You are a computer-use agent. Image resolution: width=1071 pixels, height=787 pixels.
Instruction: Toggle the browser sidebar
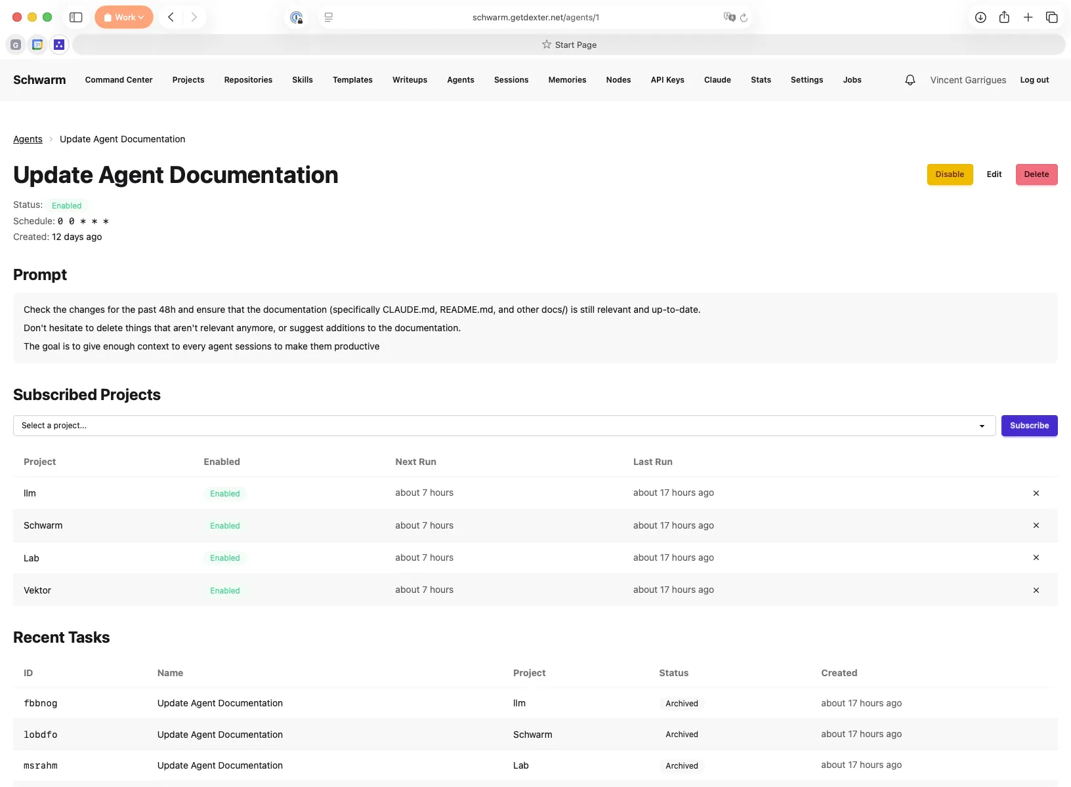pos(76,18)
